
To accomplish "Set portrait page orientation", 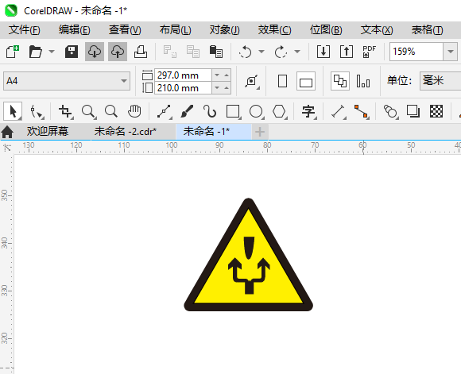I will click(x=282, y=81).
